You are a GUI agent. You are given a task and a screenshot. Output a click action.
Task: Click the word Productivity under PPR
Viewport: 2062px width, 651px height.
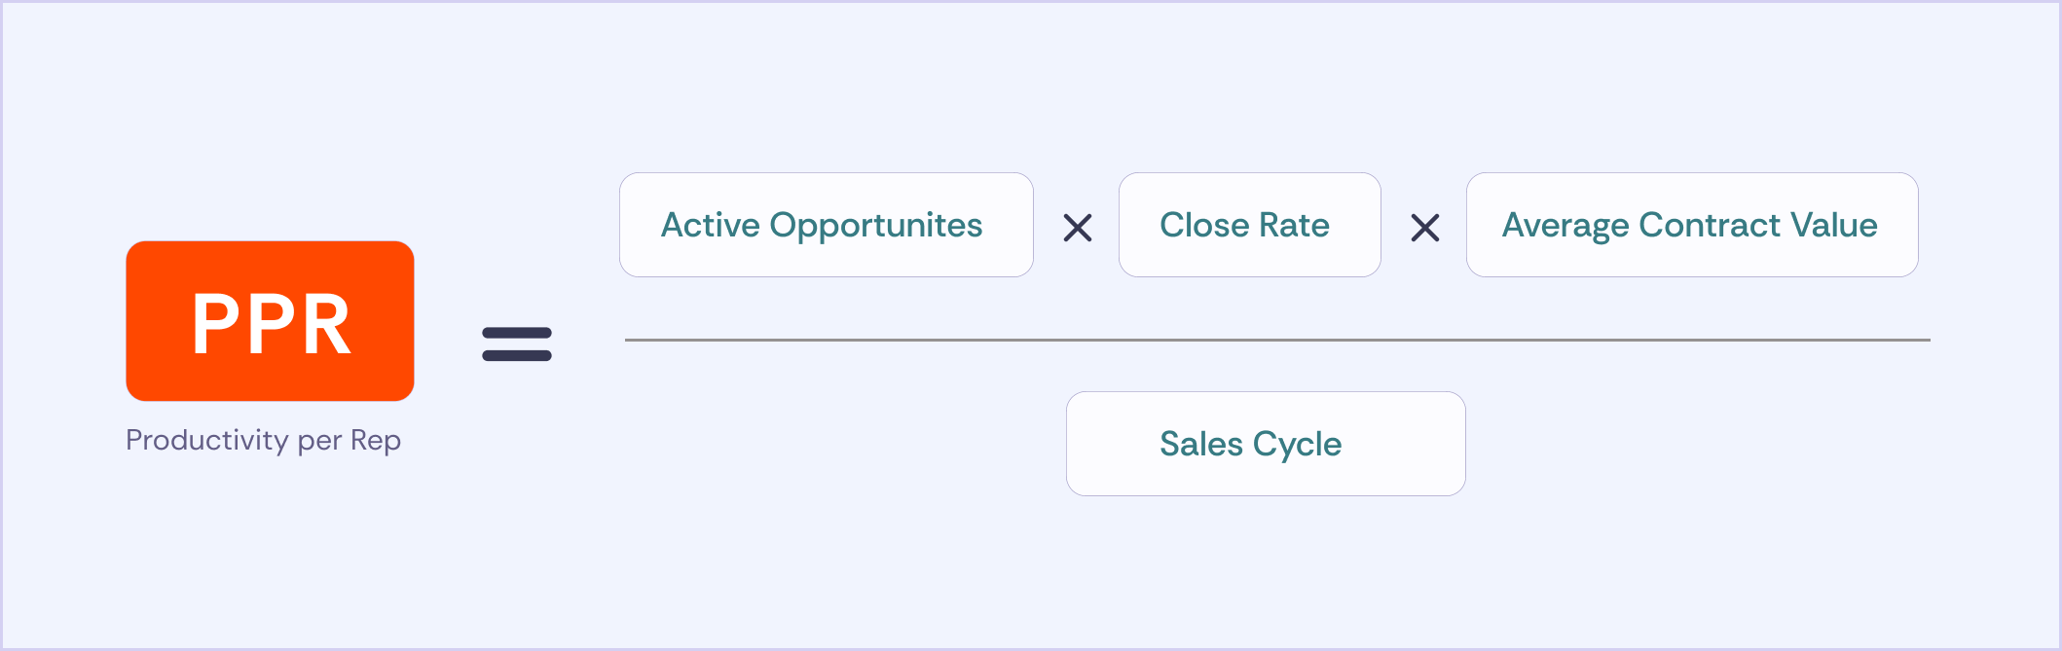[206, 441]
